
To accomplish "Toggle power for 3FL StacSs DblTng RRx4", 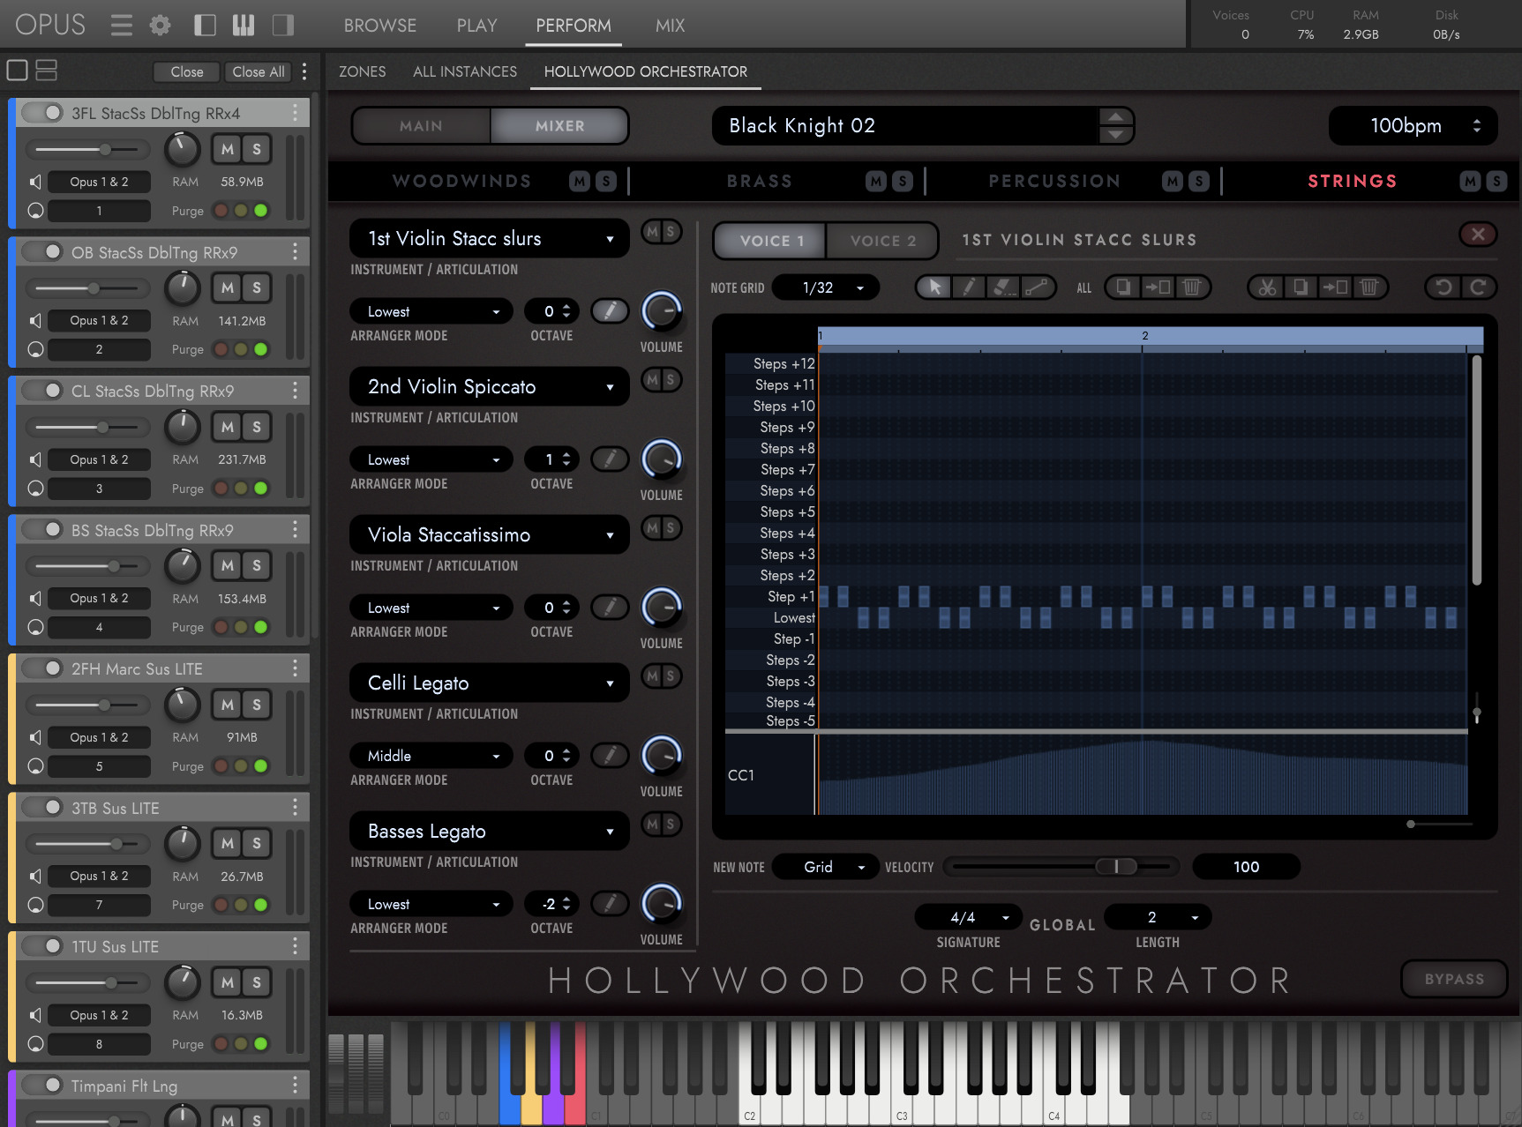I will pos(42,113).
